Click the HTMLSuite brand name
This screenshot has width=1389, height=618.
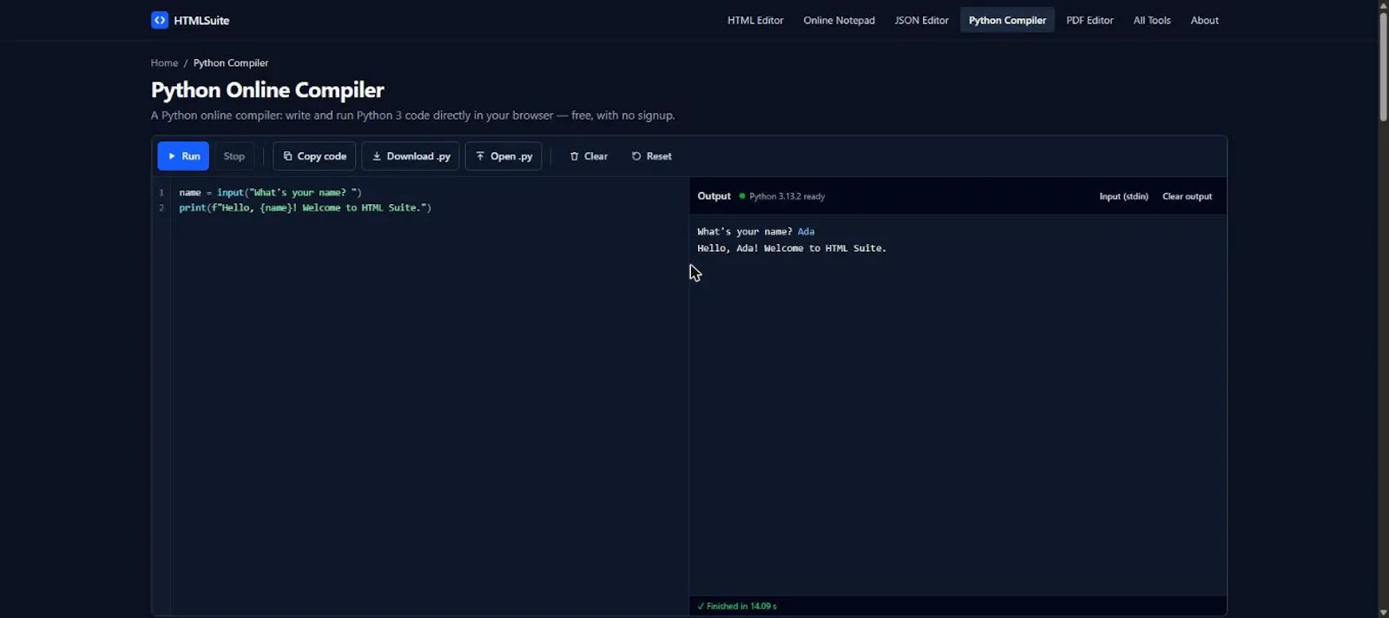point(201,20)
